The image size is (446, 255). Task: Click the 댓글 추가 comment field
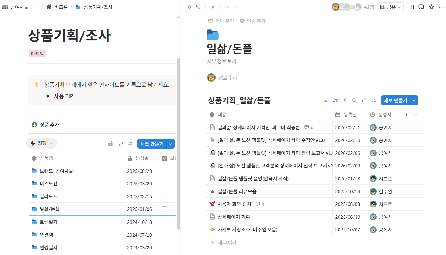pyautogui.click(x=228, y=77)
